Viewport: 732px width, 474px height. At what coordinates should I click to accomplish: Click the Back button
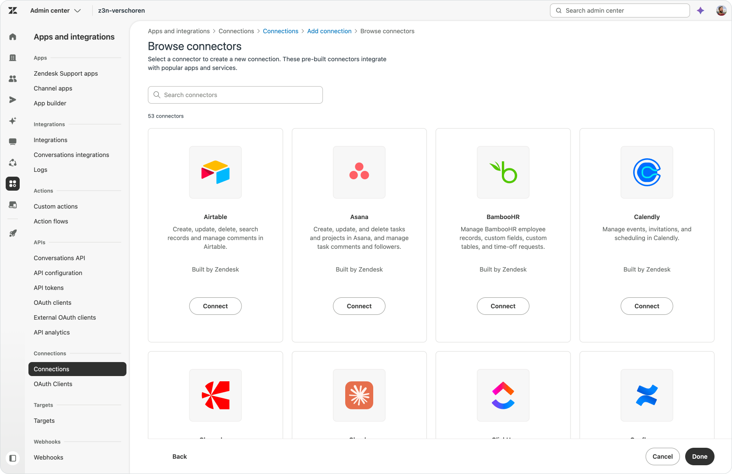click(179, 457)
